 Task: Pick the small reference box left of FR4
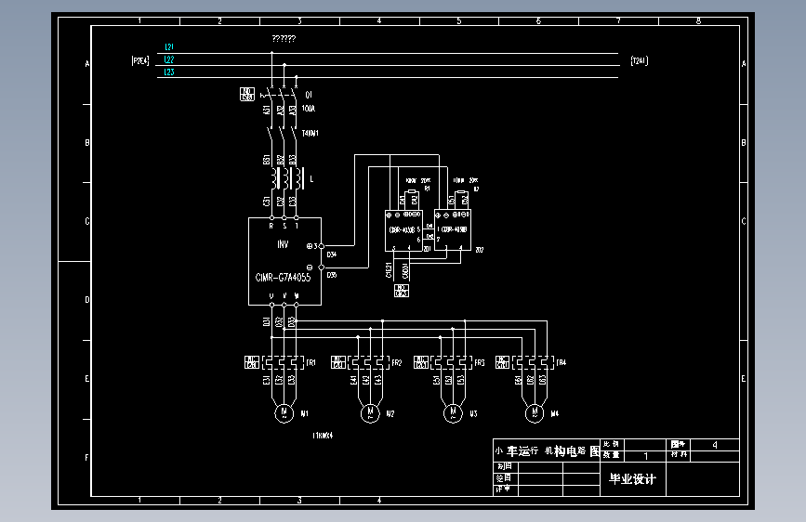pos(502,361)
